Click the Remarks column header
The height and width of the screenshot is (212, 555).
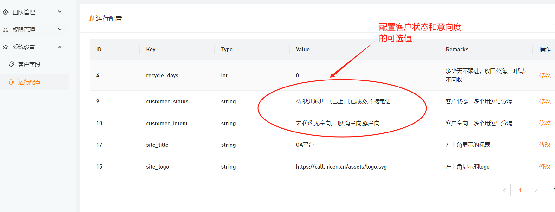457,49
